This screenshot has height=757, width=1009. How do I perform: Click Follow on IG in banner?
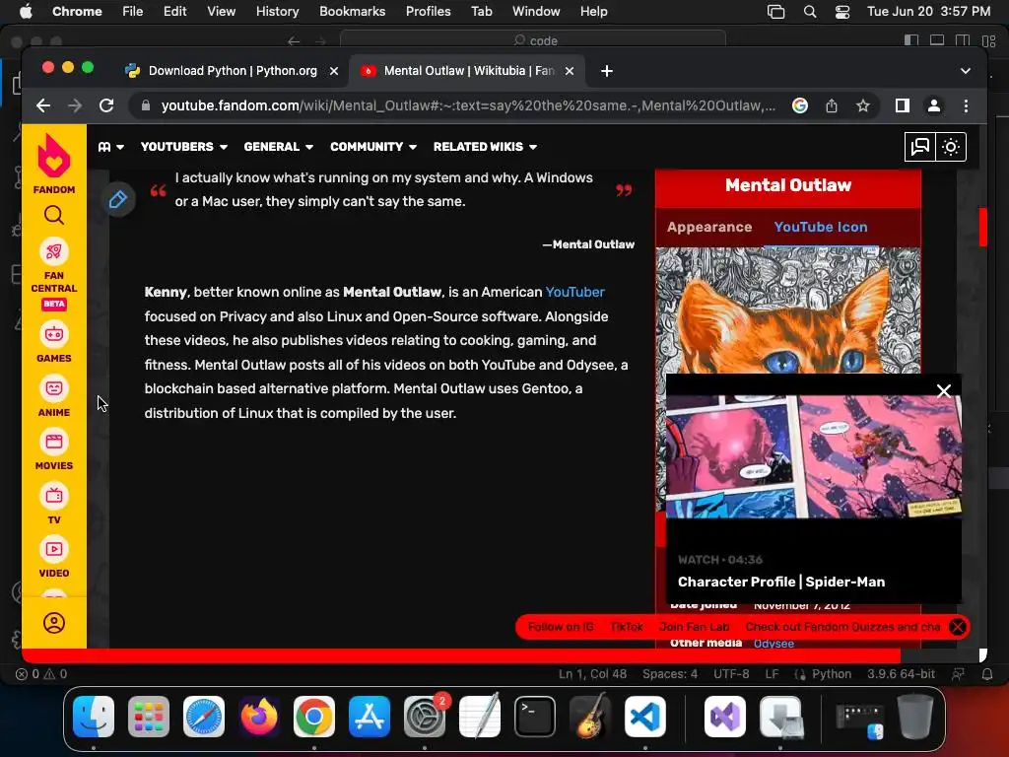tap(561, 626)
